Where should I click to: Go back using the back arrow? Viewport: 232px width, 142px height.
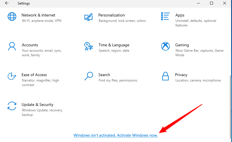pos(7,3)
